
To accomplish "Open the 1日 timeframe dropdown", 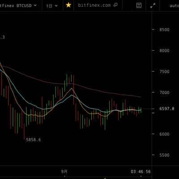I will click(x=52, y=6).
